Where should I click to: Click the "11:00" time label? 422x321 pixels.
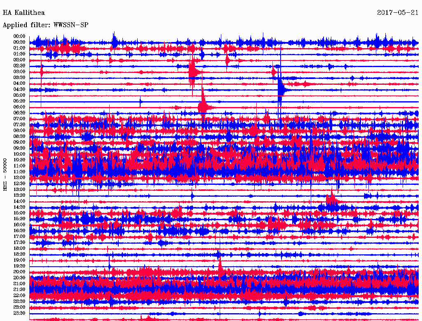coord(19,166)
